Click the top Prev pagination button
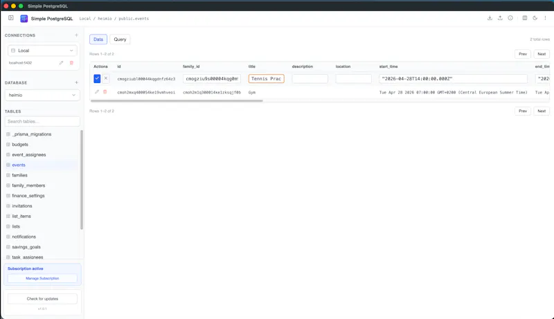The image size is (554, 319). 523,54
